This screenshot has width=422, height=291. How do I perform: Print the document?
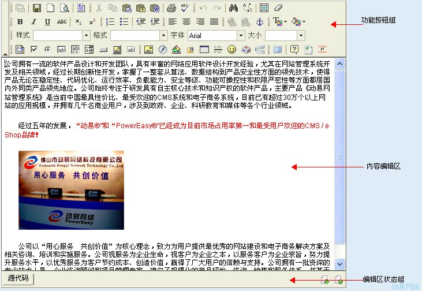tap(171, 8)
